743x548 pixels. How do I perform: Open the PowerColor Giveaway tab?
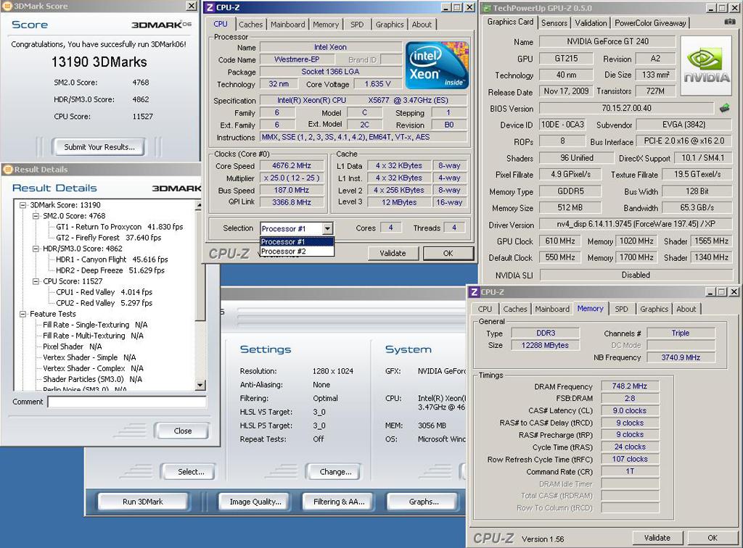(x=650, y=22)
